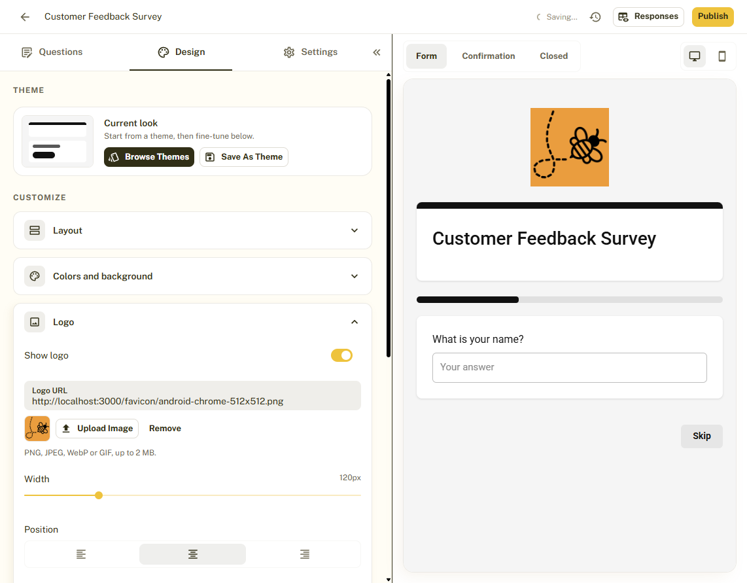Remove the uploaded logo
This screenshot has width=747, height=583.
pyautogui.click(x=165, y=429)
